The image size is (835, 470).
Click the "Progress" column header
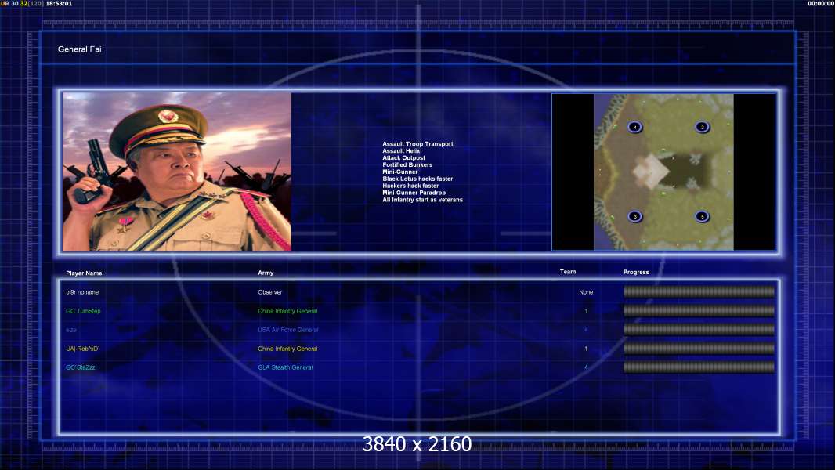point(636,272)
